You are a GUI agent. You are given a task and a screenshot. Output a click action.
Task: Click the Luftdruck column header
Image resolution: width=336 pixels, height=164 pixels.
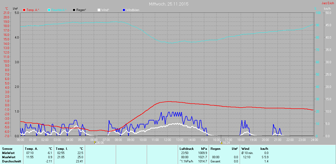coord(187,149)
